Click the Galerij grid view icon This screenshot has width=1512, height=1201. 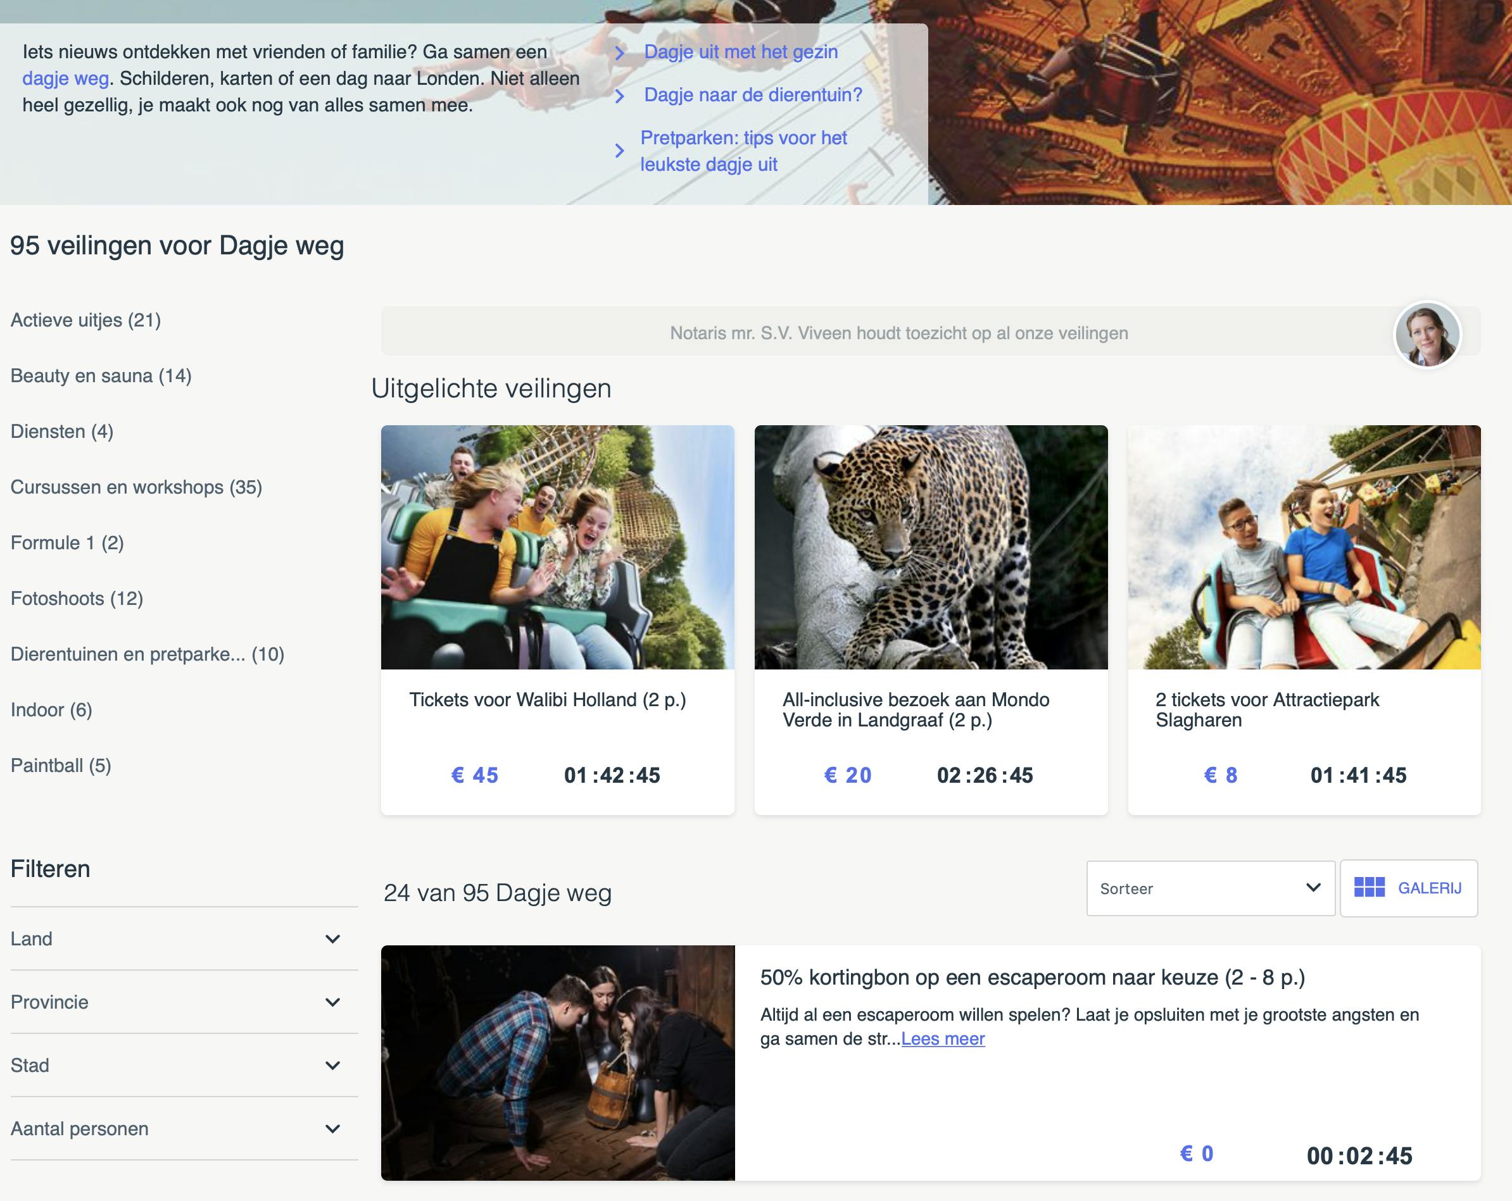pos(1368,887)
